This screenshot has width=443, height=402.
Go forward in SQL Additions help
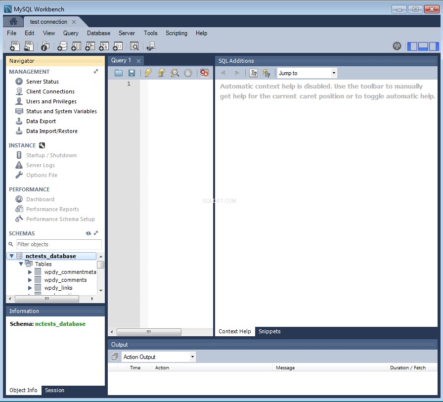click(237, 73)
